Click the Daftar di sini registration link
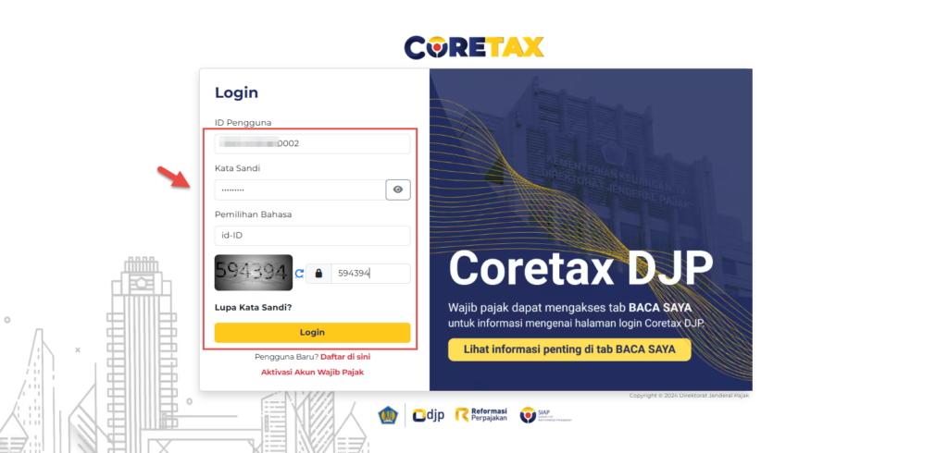948x453 pixels. click(x=345, y=356)
